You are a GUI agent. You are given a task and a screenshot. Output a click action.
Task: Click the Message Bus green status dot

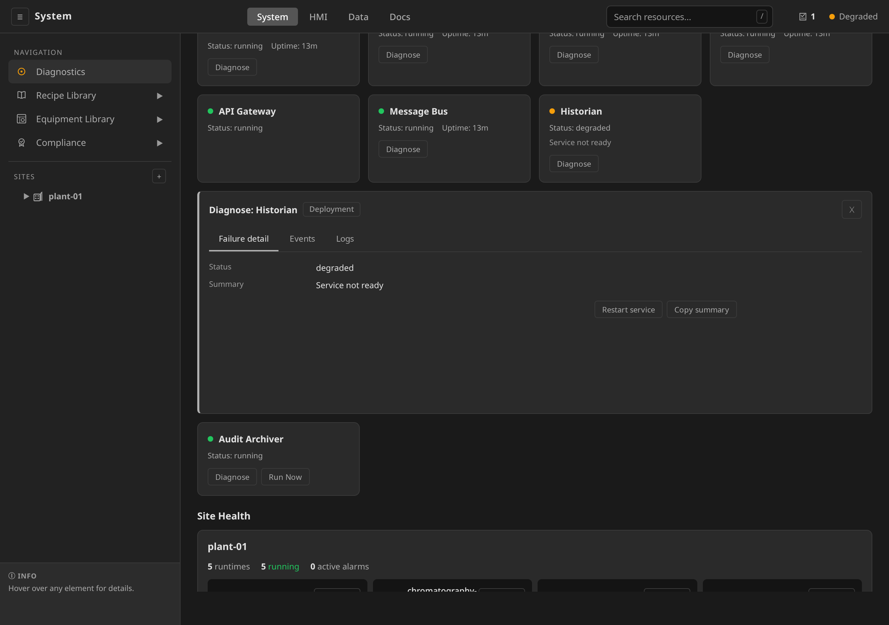click(381, 111)
